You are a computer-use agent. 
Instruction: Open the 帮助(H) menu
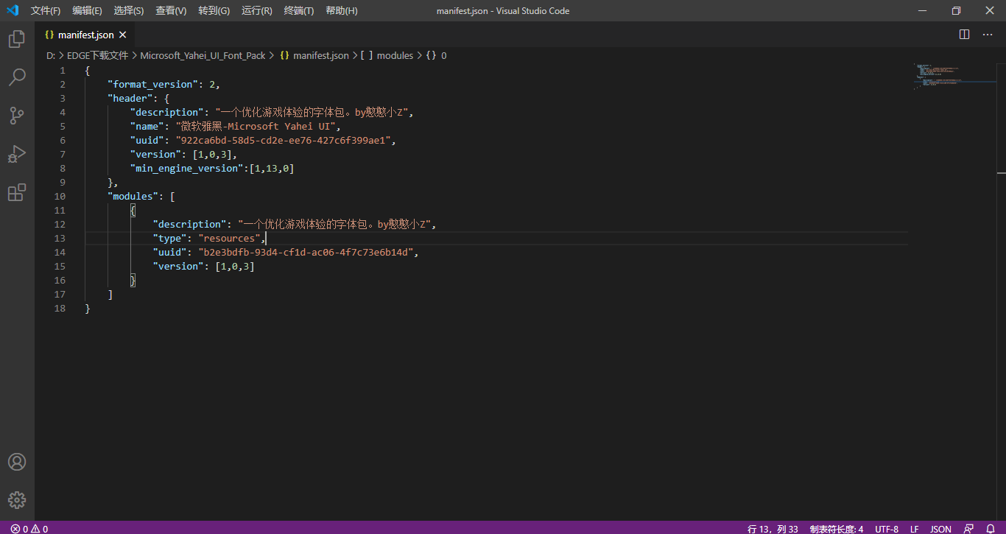coord(341,10)
